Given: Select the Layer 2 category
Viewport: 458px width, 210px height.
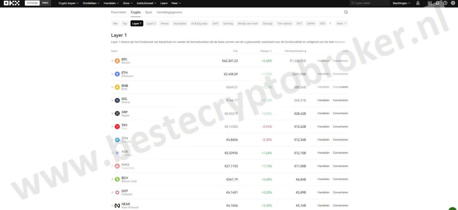Looking at the screenshot, I should click(x=151, y=23).
